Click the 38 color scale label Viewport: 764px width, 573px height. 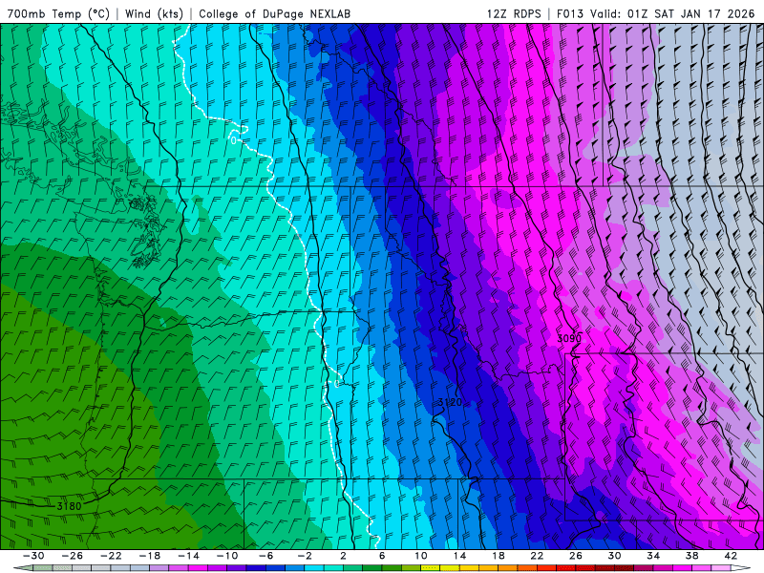(x=691, y=556)
